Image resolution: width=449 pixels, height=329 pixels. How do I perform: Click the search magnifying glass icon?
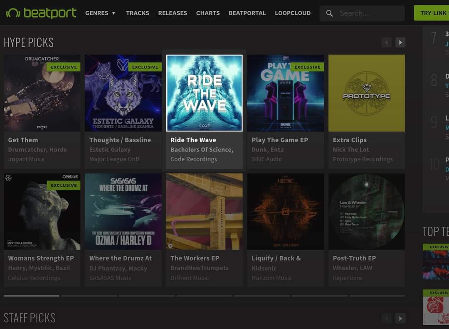tap(329, 13)
